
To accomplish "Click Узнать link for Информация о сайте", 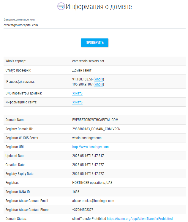I will (77, 102).
